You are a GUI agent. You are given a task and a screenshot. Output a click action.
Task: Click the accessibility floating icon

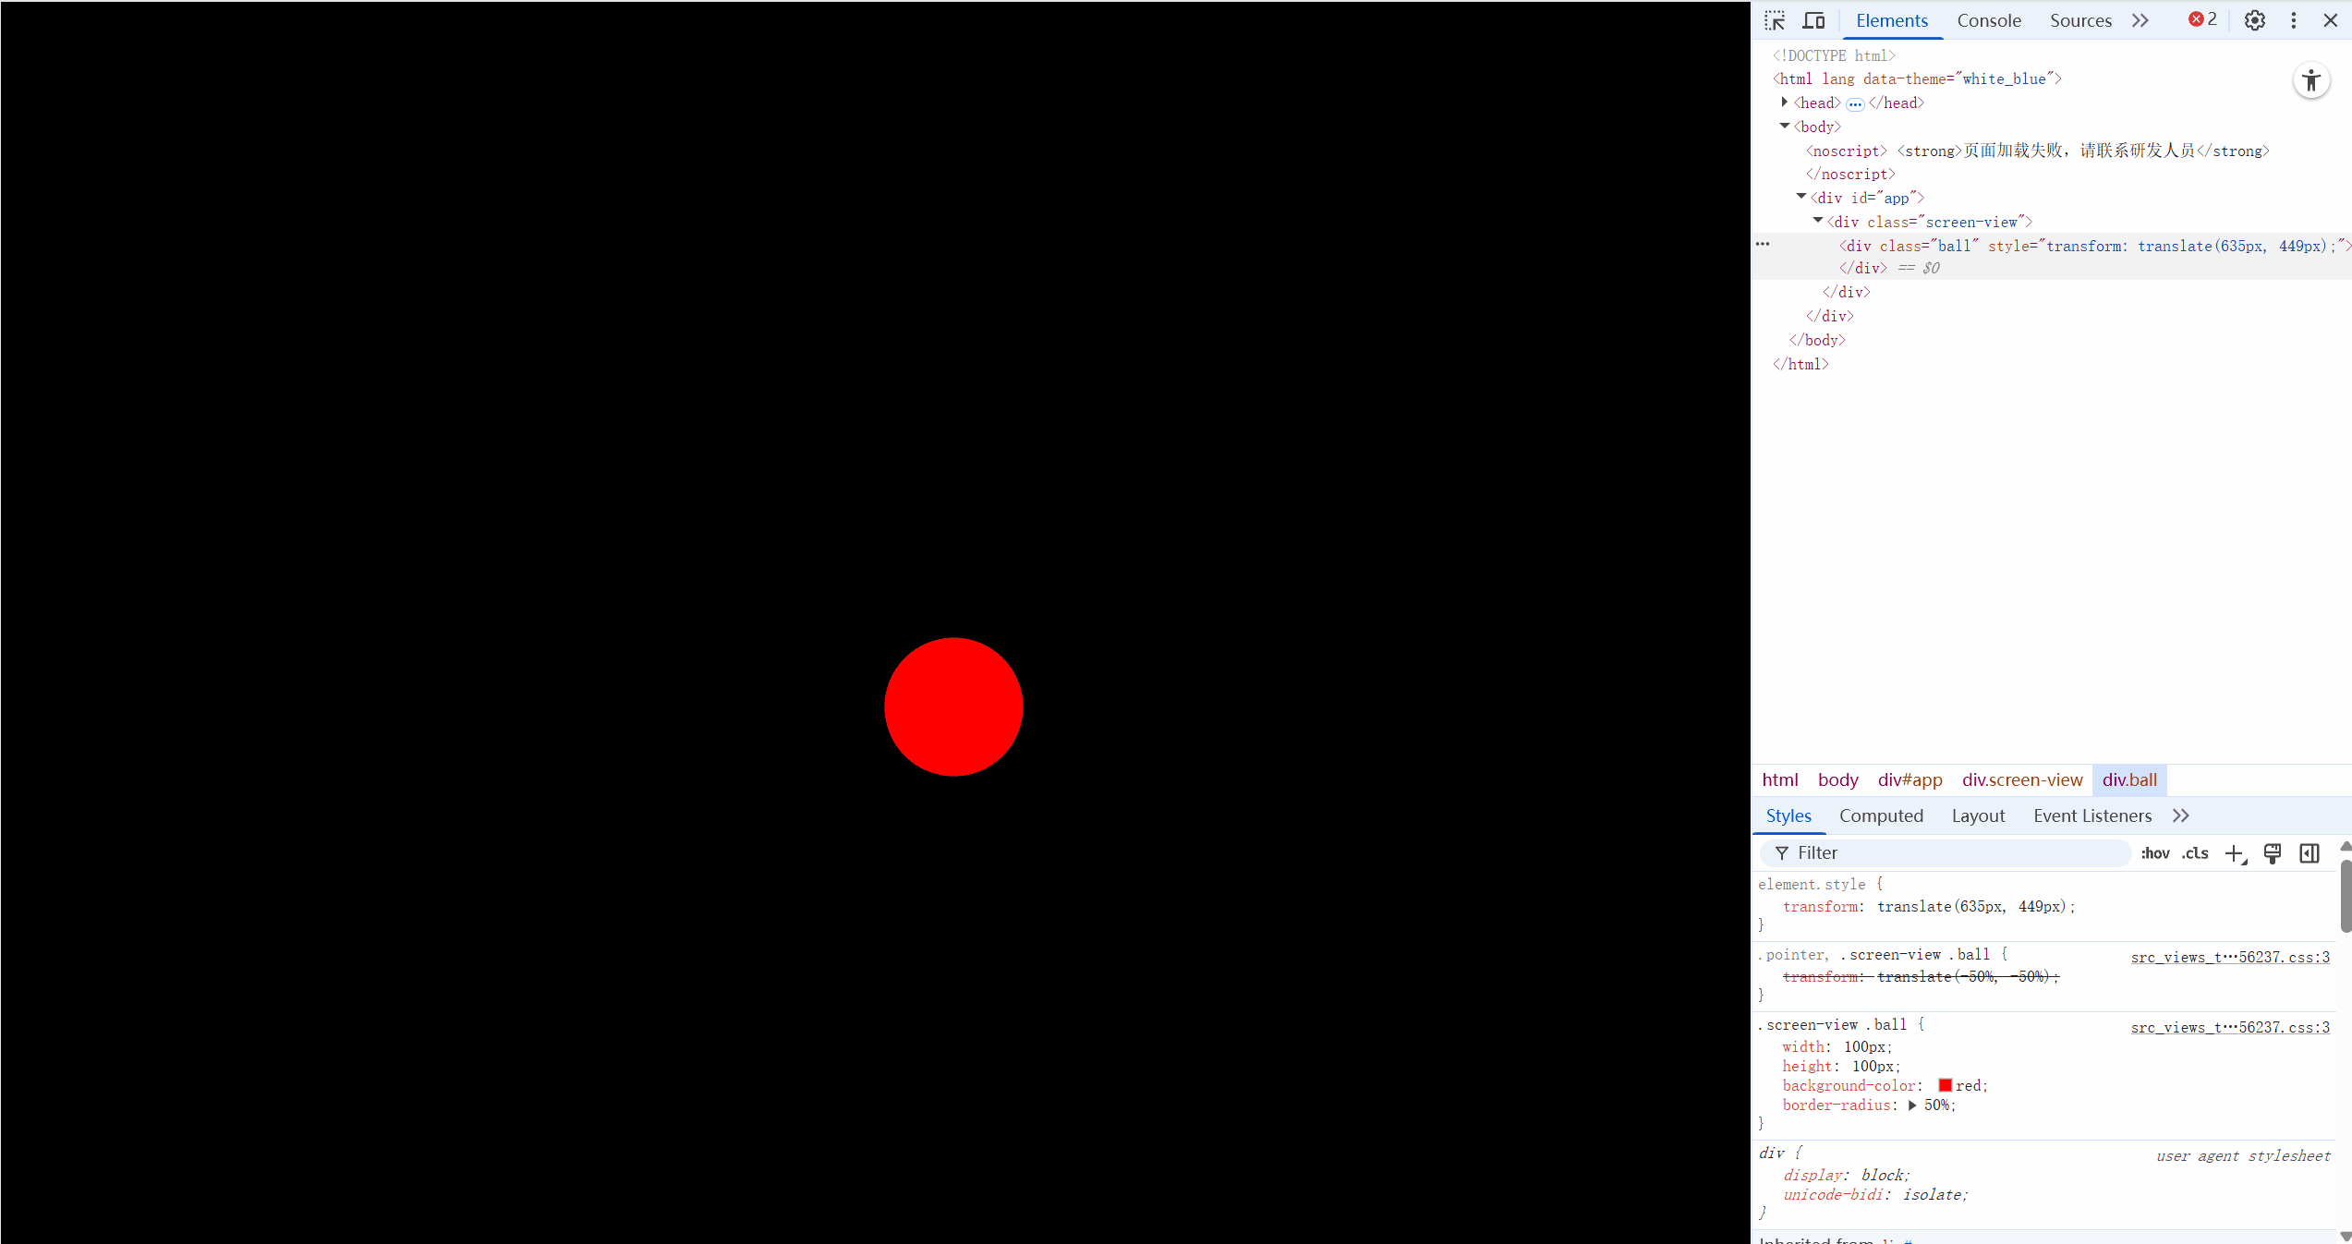[2311, 80]
